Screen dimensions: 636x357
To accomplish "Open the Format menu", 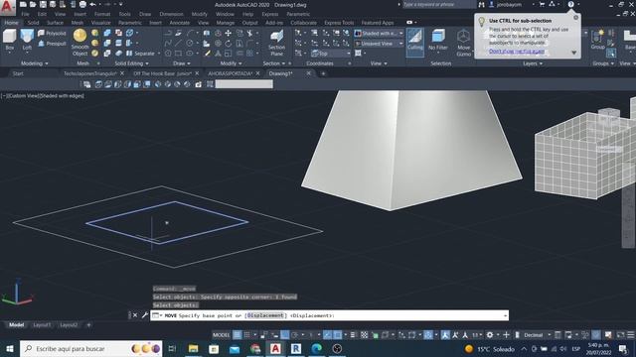I will click(102, 14).
